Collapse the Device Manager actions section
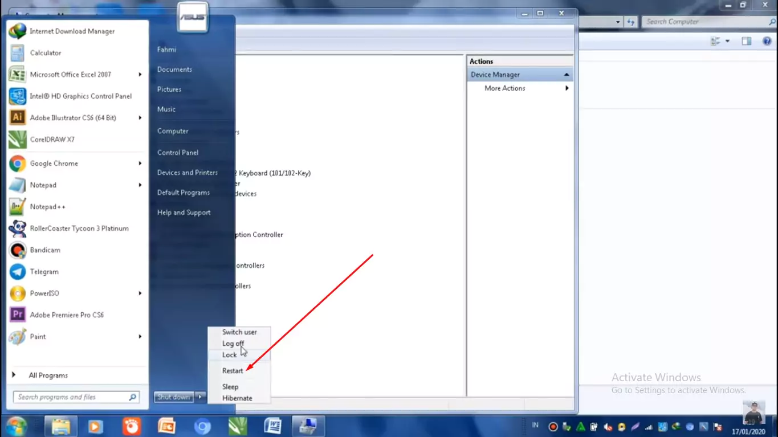778x437 pixels. pos(567,75)
